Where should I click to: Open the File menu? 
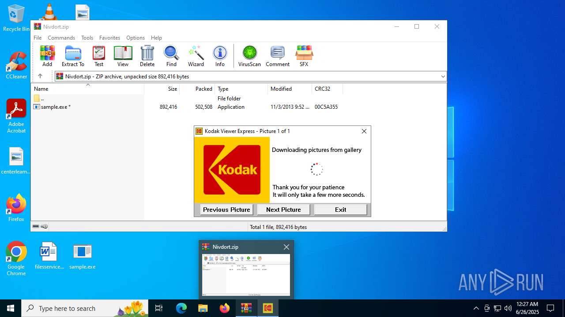(38, 38)
